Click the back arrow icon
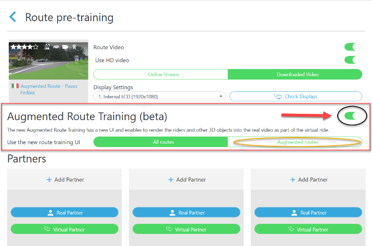 [13, 17]
